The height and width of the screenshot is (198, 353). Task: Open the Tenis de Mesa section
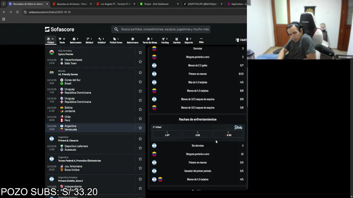coord(150,40)
